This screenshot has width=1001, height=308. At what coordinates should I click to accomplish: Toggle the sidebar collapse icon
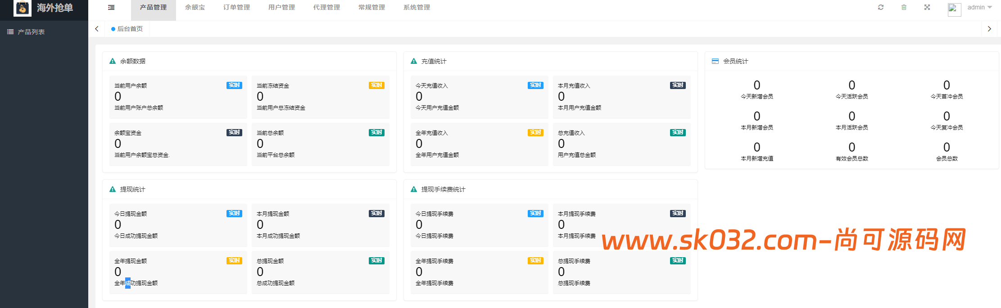click(x=111, y=7)
